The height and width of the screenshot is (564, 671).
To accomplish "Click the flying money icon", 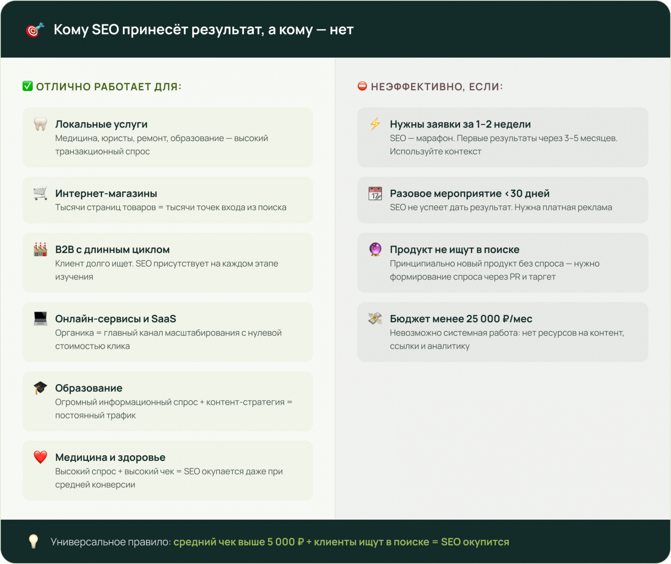I will [375, 319].
